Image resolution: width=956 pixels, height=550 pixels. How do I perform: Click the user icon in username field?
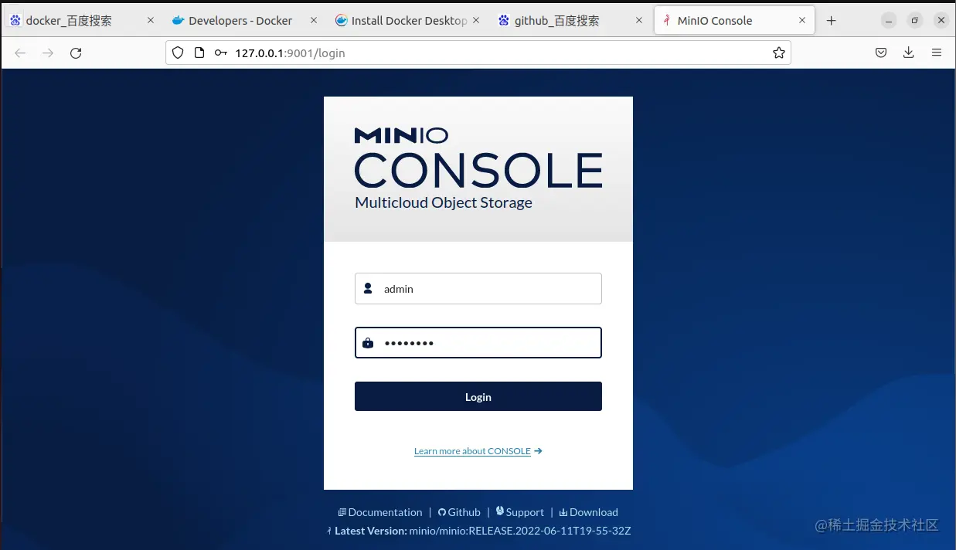368,288
